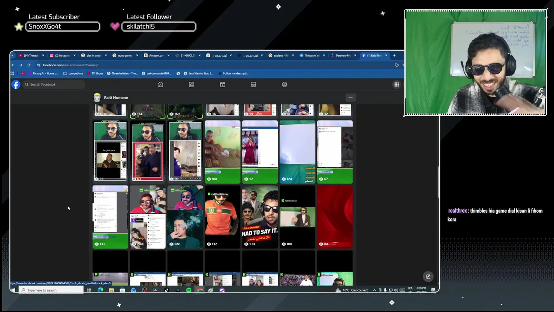
Task: Open the reel with 286 views
Action: click(185, 217)
